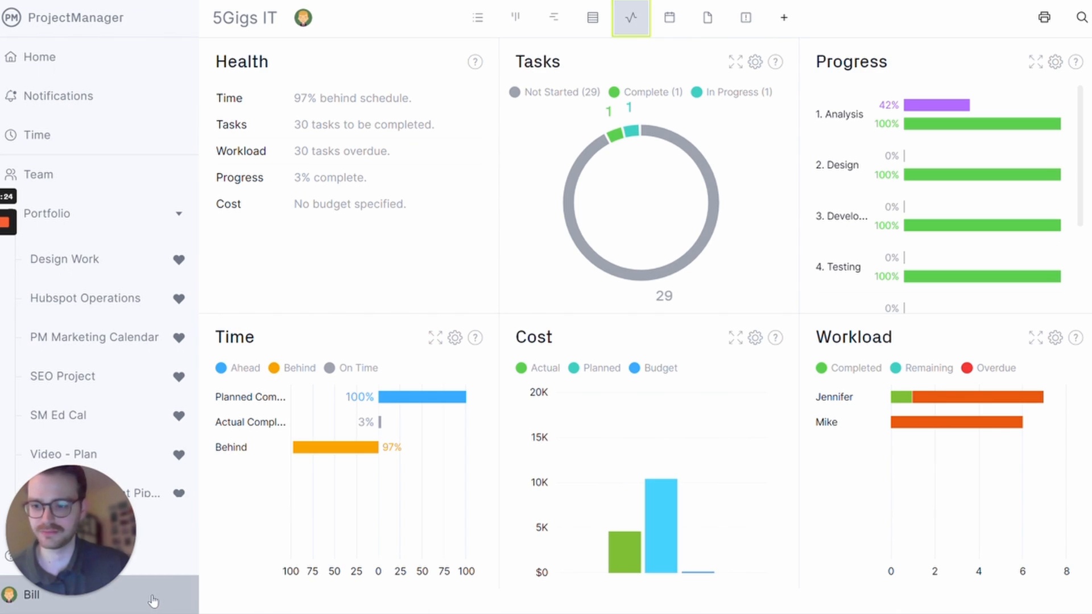
Task: Toggle favorite heart for Design Work
Action: point(179,260)
